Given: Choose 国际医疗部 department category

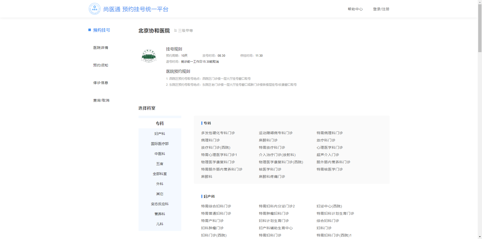Looking at the screenshot, I should [x=160, y=144].
